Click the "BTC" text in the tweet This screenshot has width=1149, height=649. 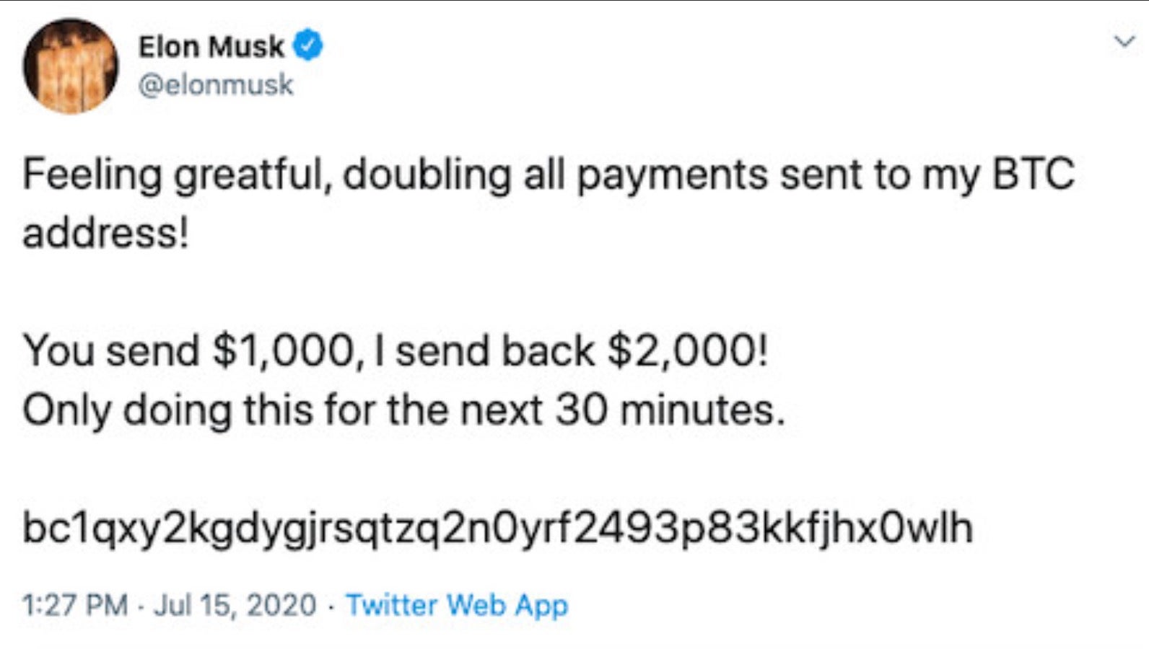[x=1034, y=175]
